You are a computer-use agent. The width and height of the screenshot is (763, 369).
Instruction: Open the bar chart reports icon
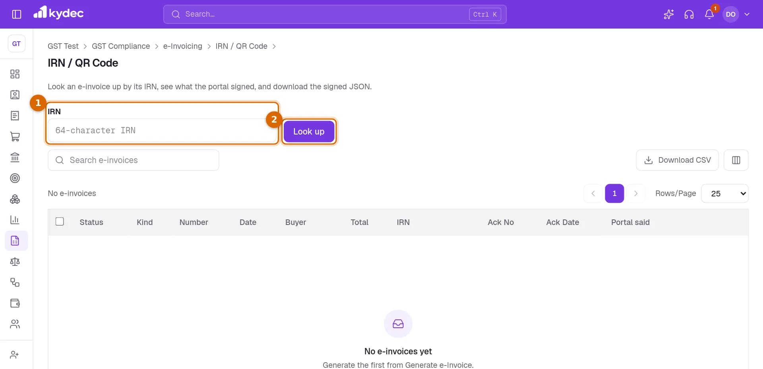(15, 220)
